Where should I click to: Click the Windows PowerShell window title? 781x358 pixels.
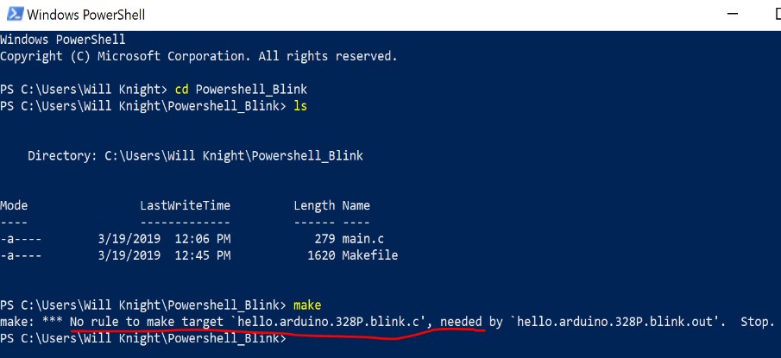tap(85, 15)
